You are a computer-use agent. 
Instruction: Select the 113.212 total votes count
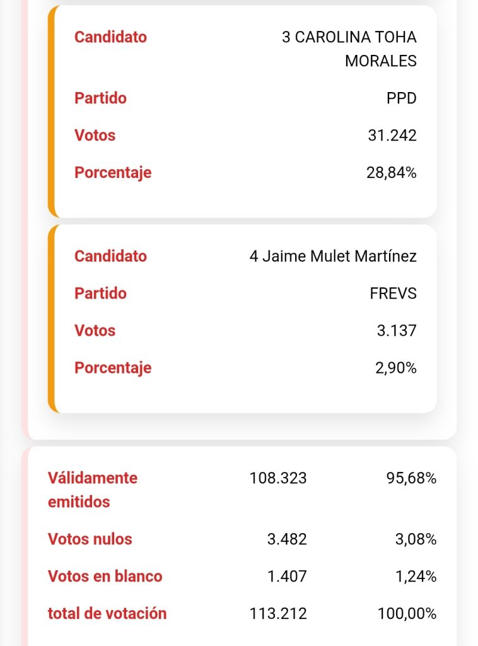tap(278, 613)
